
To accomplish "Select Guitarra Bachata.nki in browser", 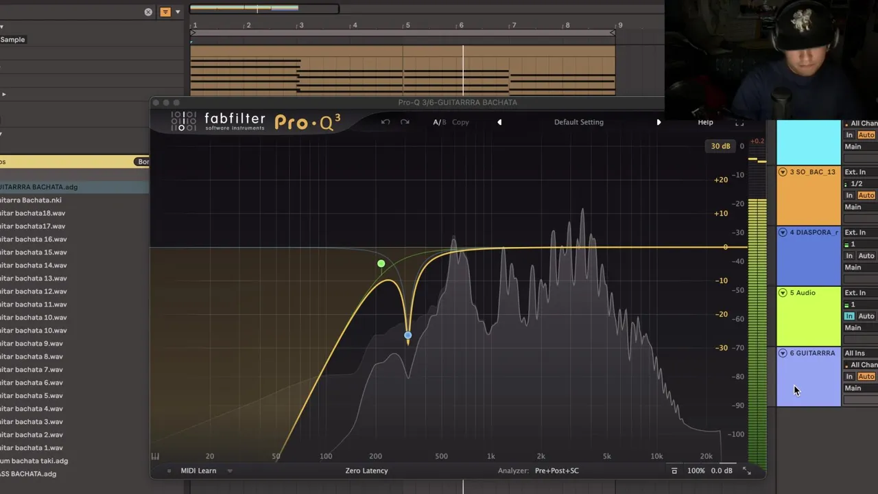I will coord(30,200).
